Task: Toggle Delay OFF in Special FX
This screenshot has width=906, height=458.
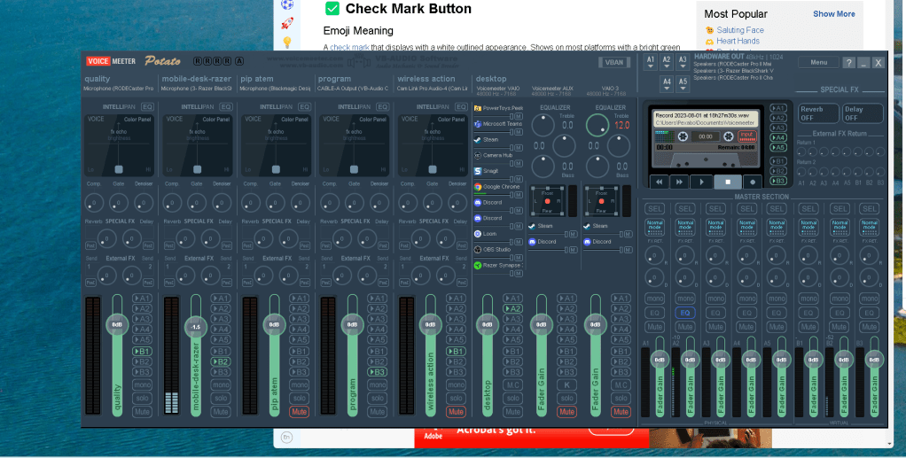Action: (863, 113)
